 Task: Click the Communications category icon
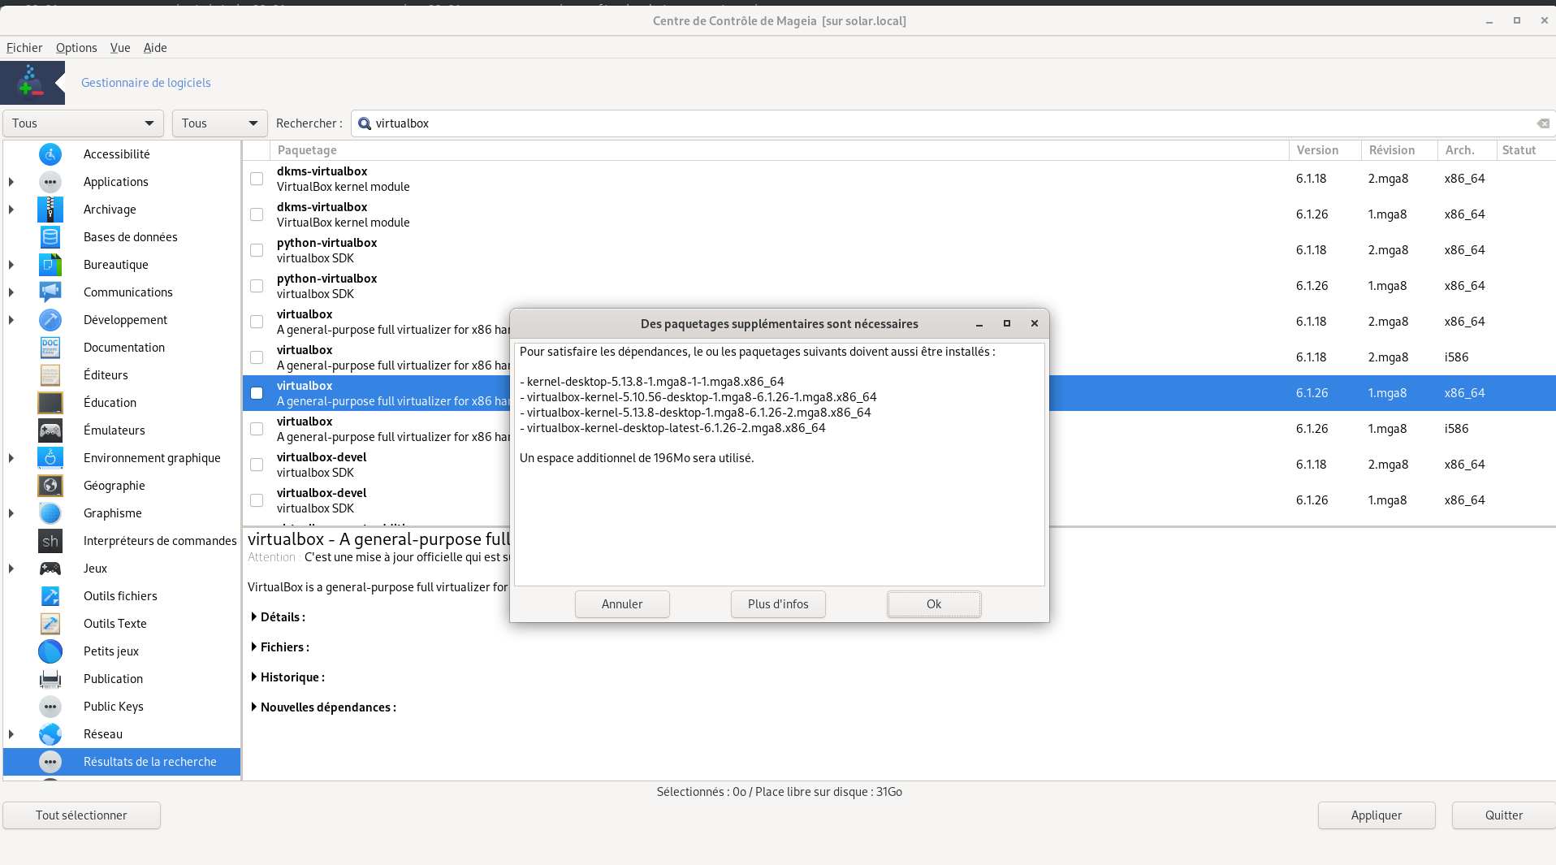pyautogui.click(x=50, y=292)
